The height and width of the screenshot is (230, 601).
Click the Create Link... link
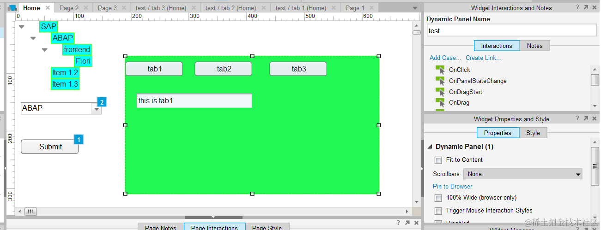[484, 58]
